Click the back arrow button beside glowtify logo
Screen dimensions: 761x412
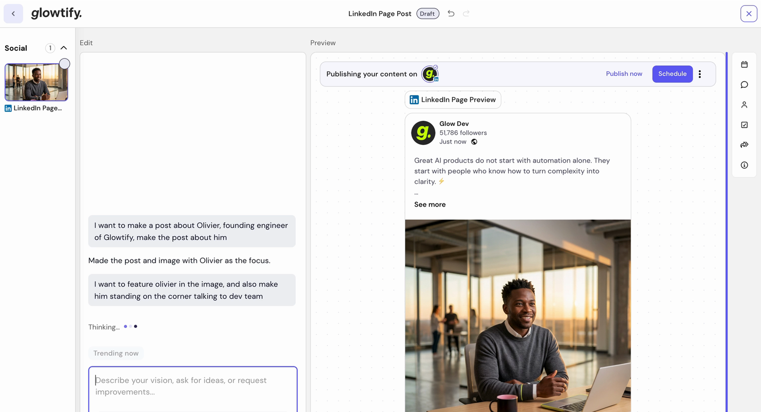coord(13,14)
